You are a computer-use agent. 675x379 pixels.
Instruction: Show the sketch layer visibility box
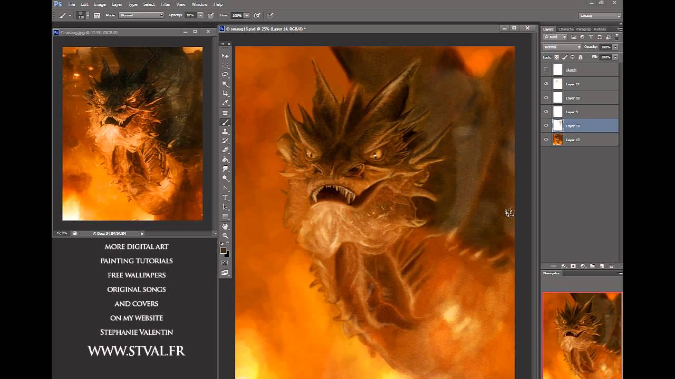(x=546, y=70)
